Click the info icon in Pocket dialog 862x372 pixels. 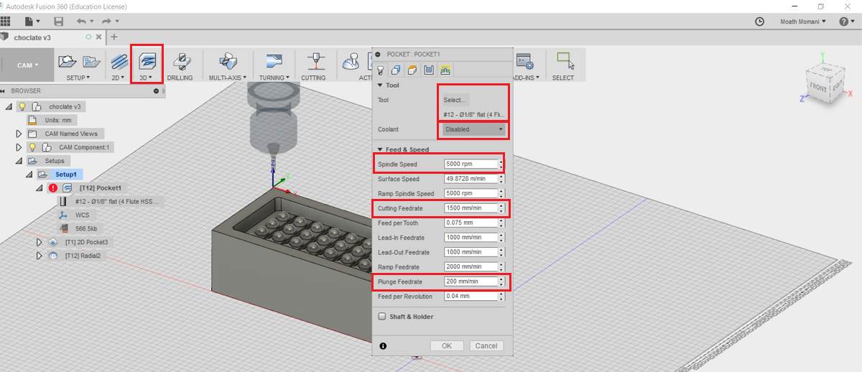point(383,346)
